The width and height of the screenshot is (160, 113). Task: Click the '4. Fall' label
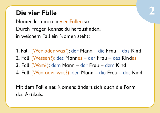(x=23, y=73)
